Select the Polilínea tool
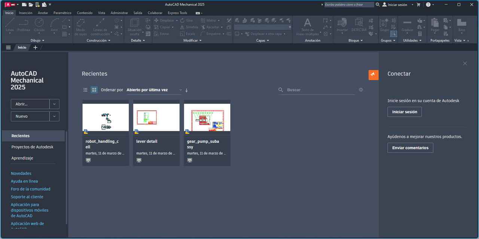 click(x=24, y=25)
